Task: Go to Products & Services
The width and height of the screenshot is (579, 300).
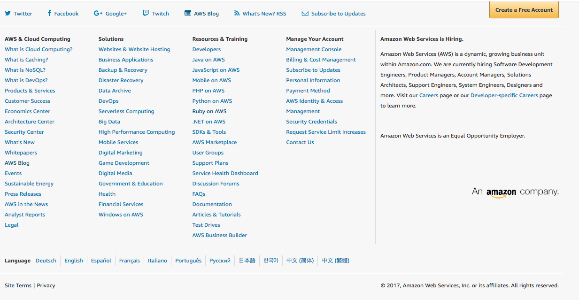Action: pos(30,91)
